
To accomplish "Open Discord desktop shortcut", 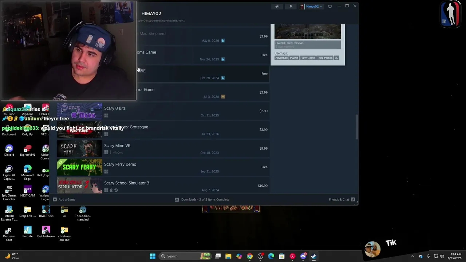I will 9,151.
